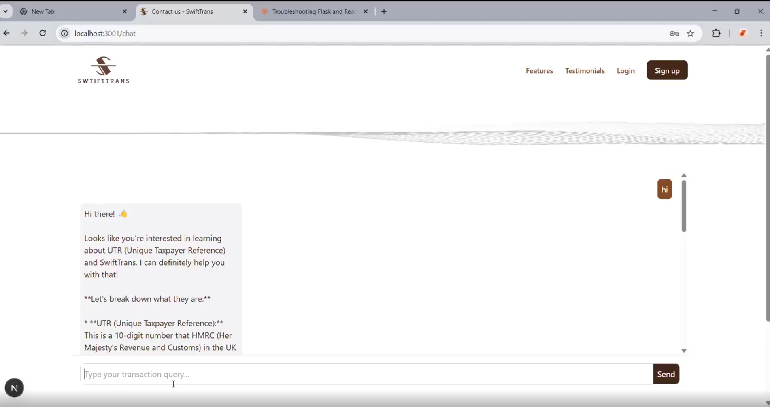Click the Send button
770x407 pixels.
[x=666, y=374]
